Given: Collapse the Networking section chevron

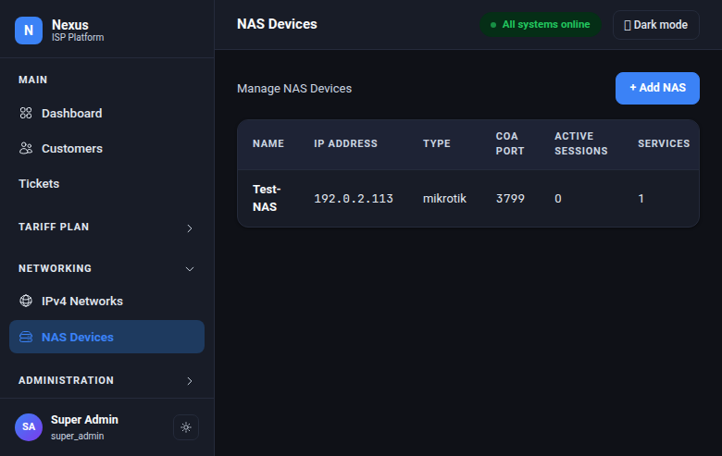Looking at the screenshot, I should [189, 269].
